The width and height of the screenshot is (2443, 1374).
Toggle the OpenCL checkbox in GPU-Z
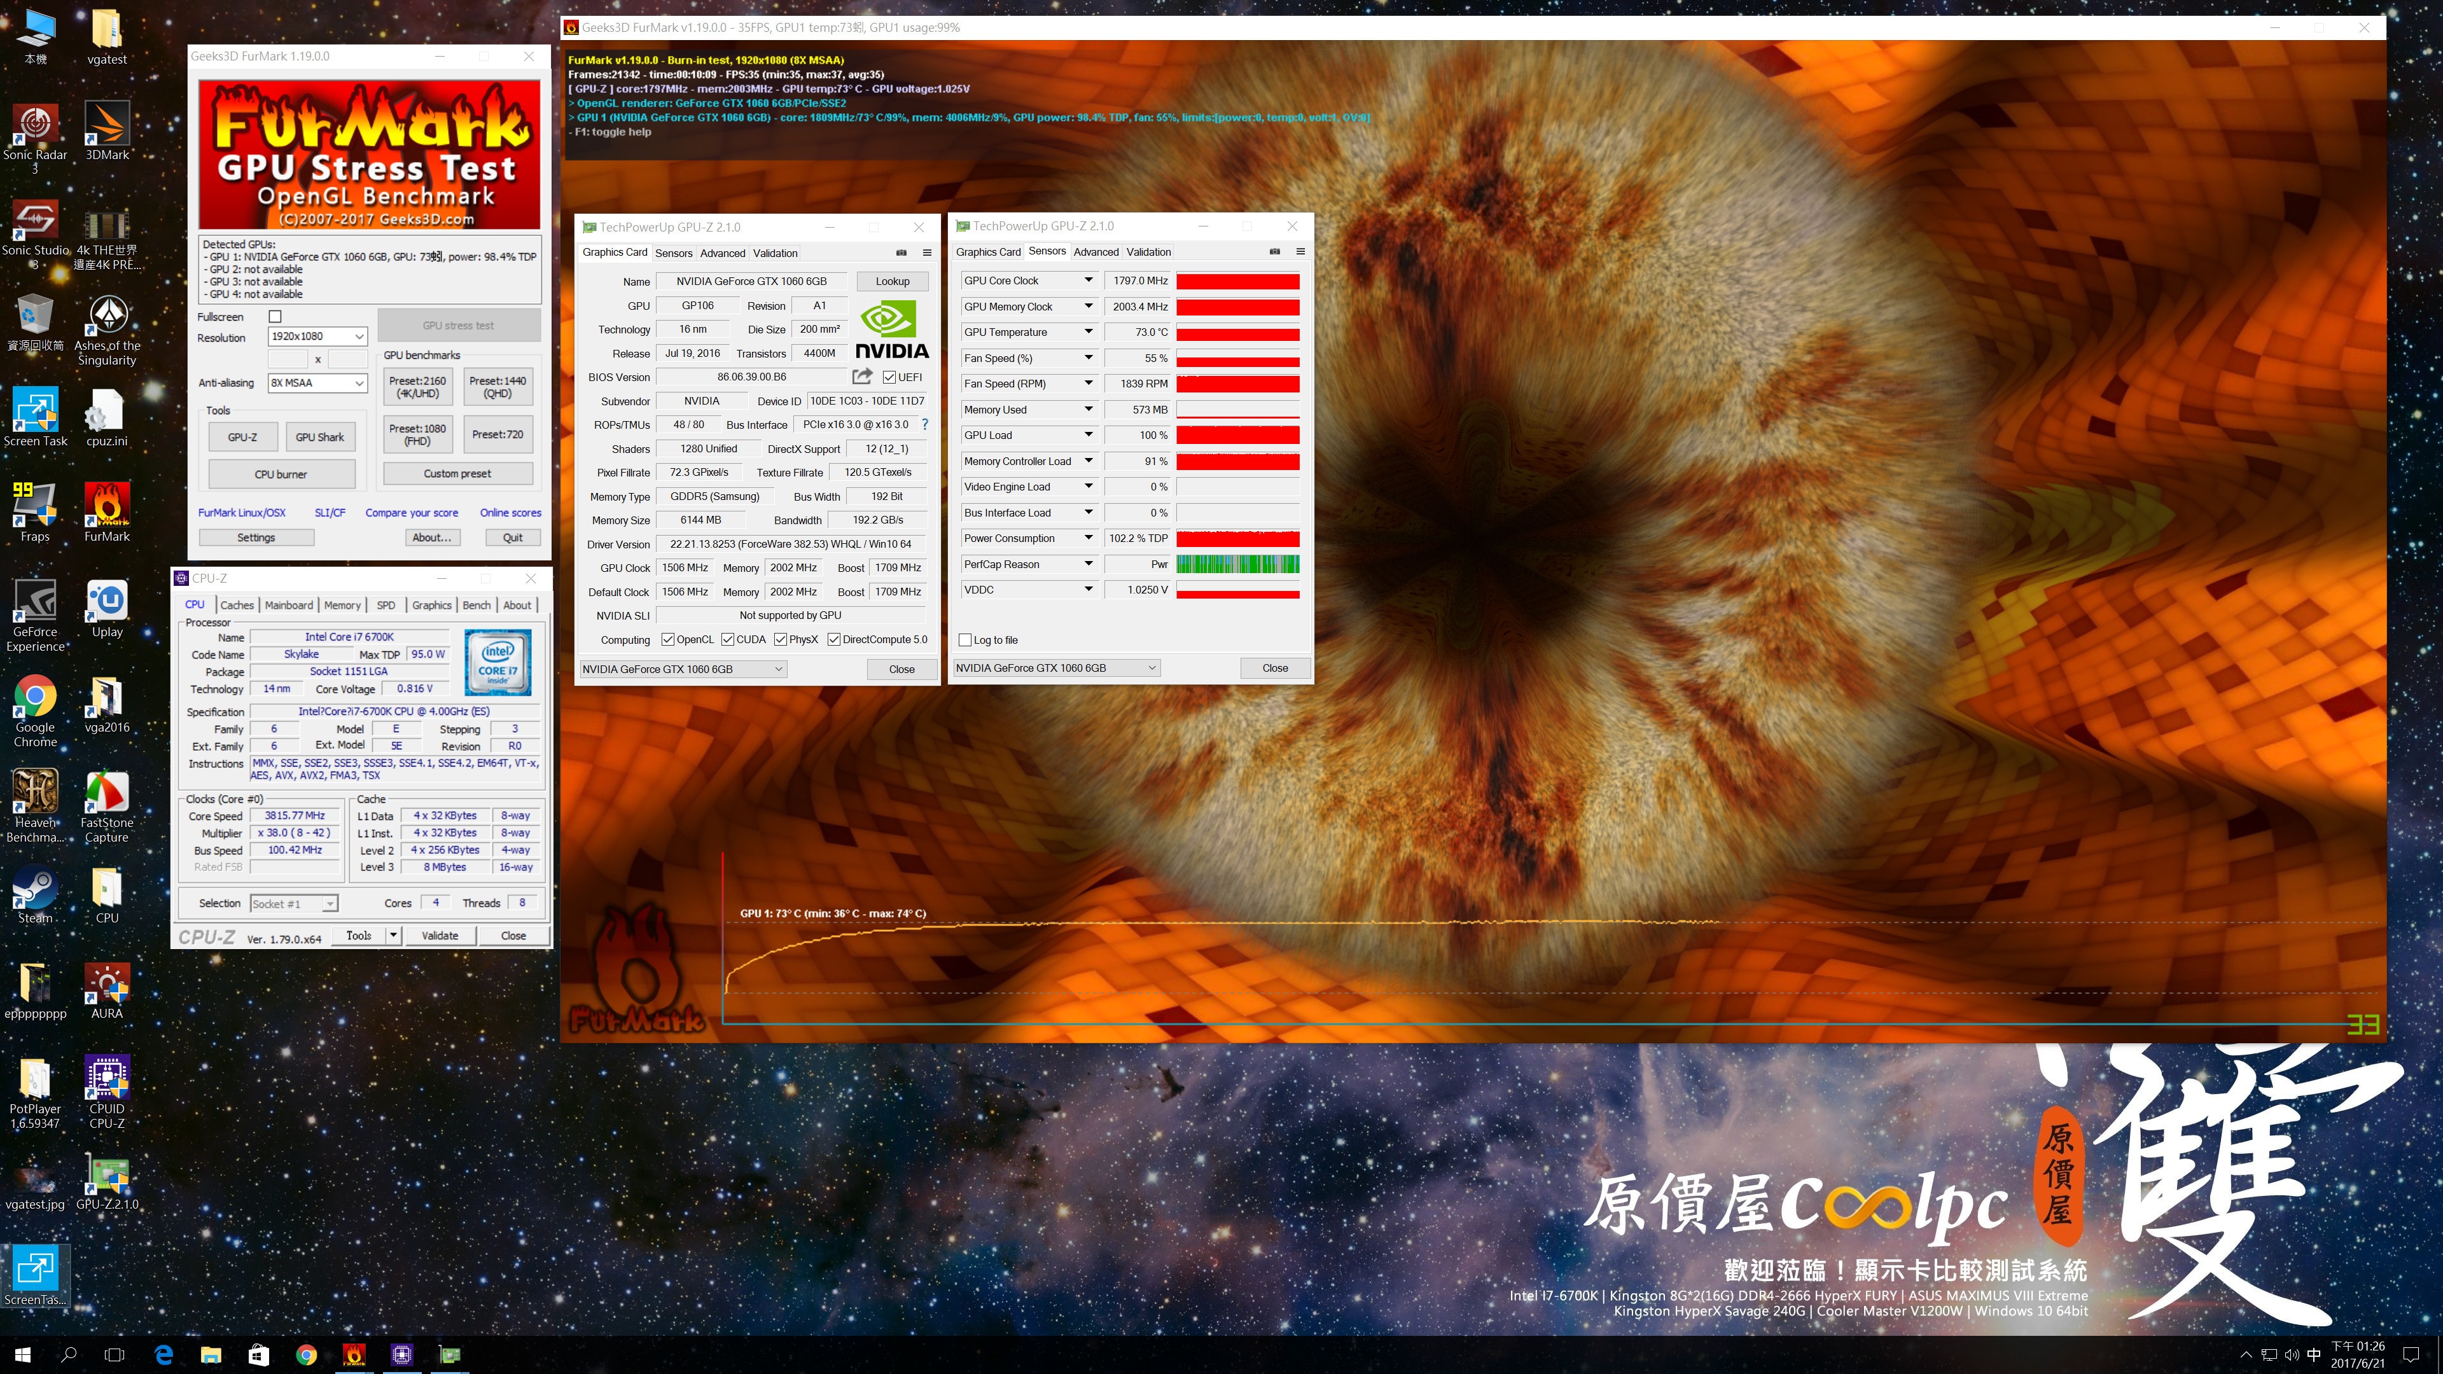[x=667, y=640]
